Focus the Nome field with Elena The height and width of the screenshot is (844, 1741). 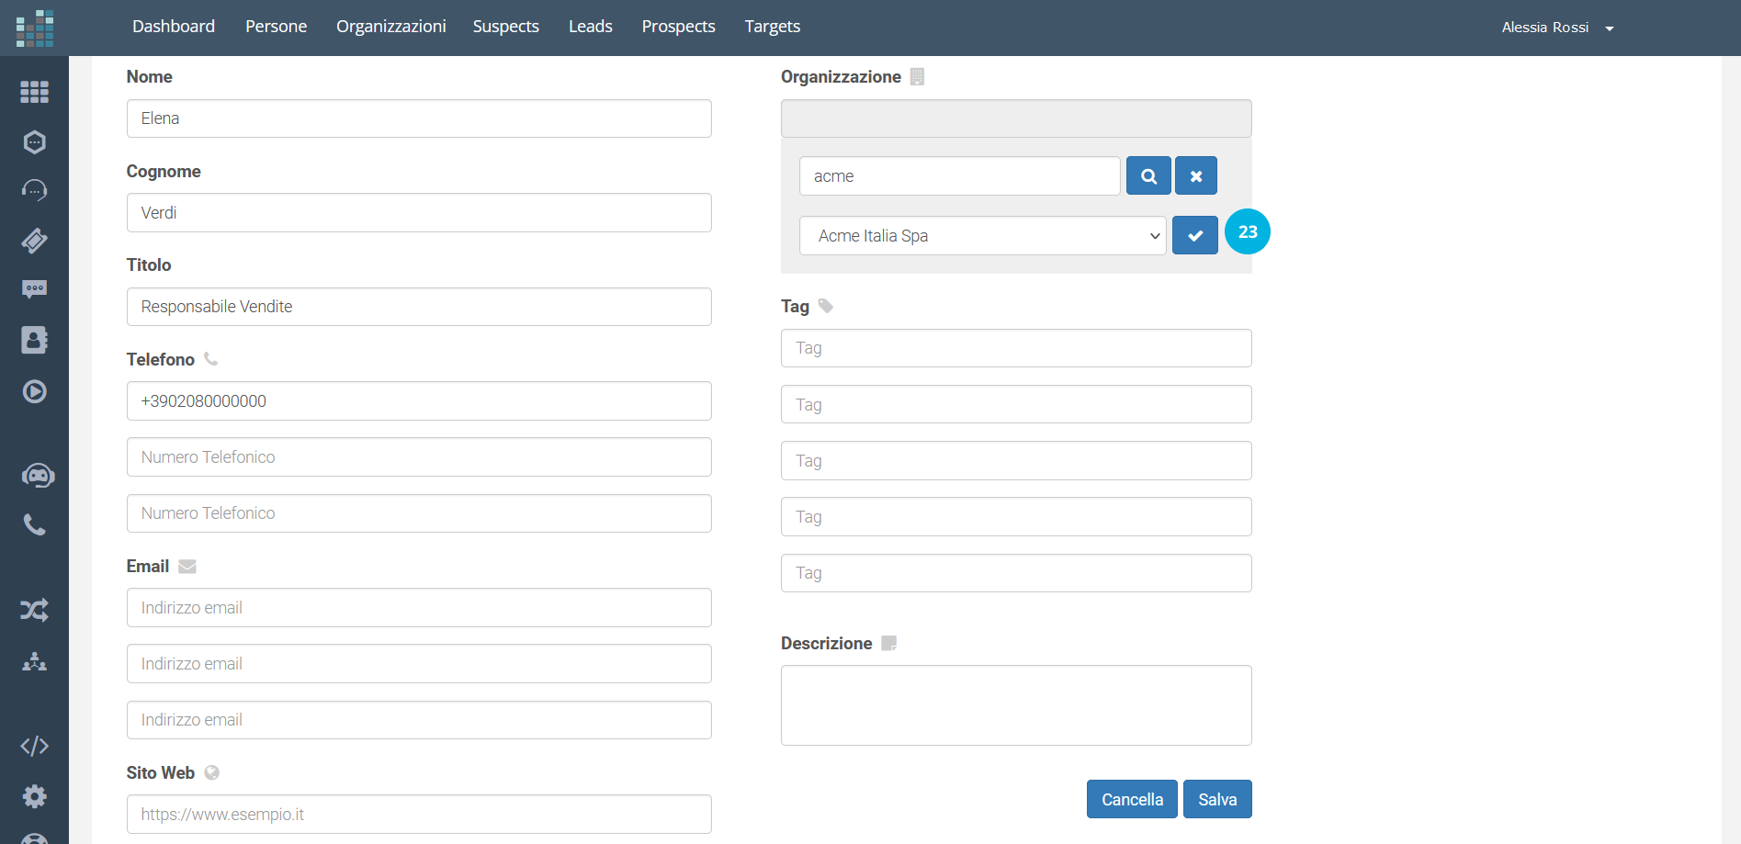tap(419, 118)
